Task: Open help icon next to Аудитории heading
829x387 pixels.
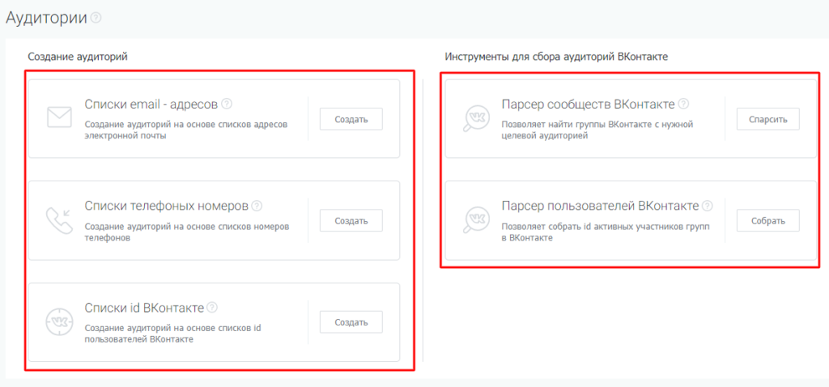Action: click(96, 17)
